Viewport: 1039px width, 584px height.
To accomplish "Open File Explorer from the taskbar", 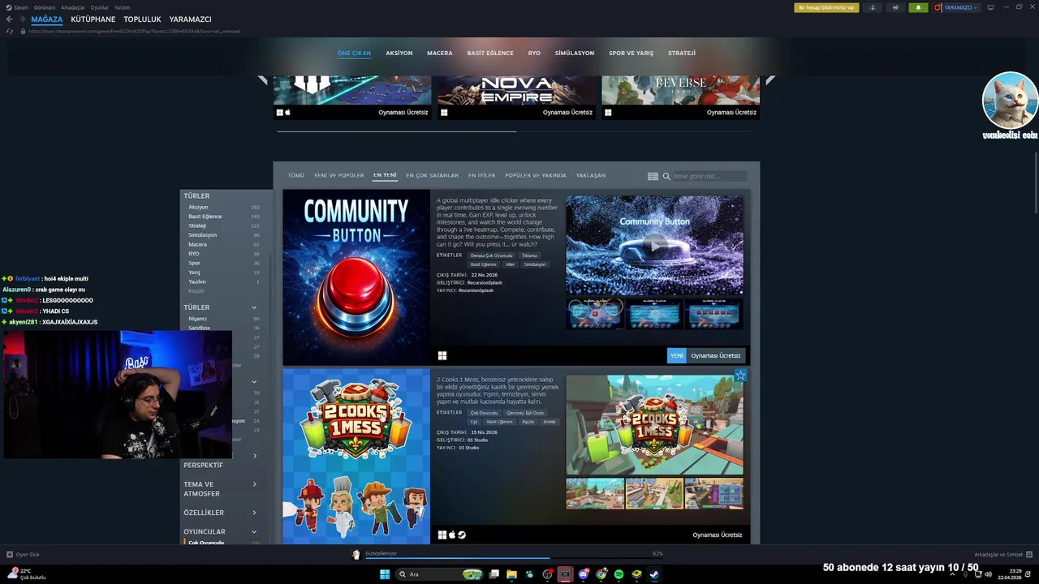I will (511, 574).
